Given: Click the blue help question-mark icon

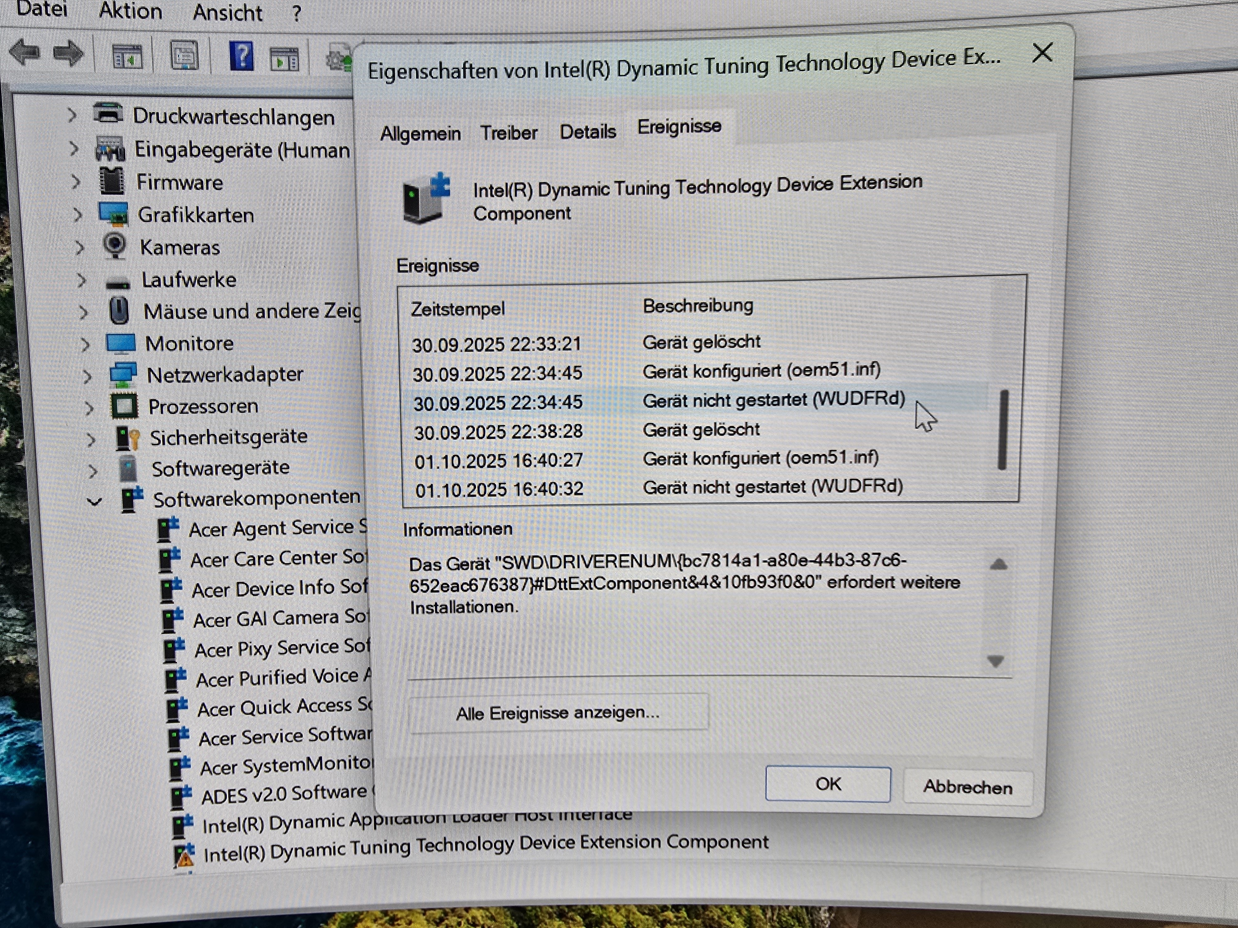Looking at the screenshot, I should [242, 56].
